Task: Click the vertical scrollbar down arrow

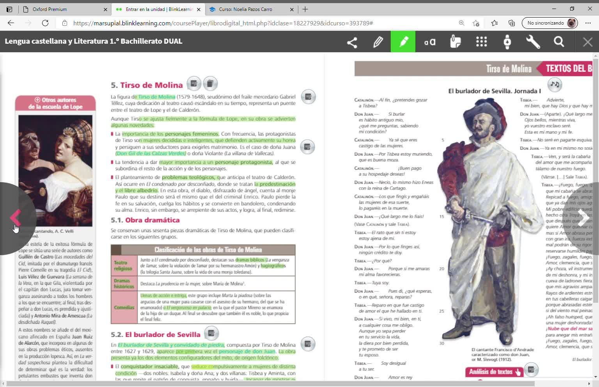Action: point(595,377)
